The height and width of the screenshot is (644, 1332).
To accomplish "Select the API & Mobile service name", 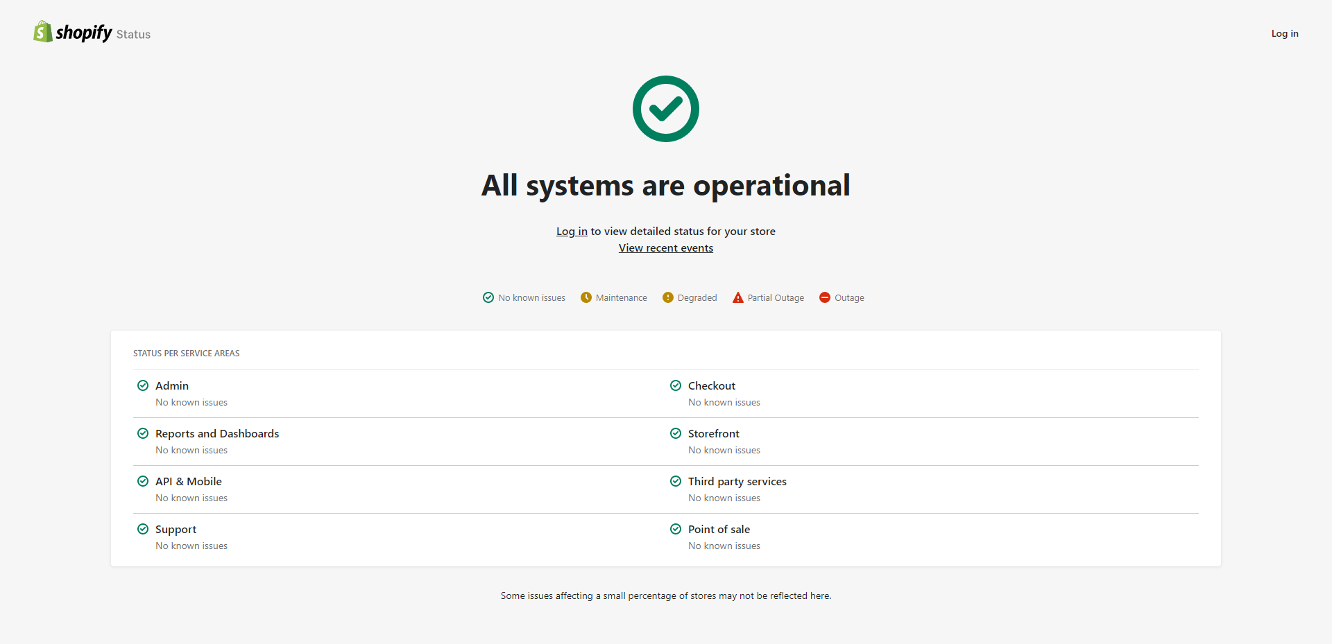I will point(189,482).
